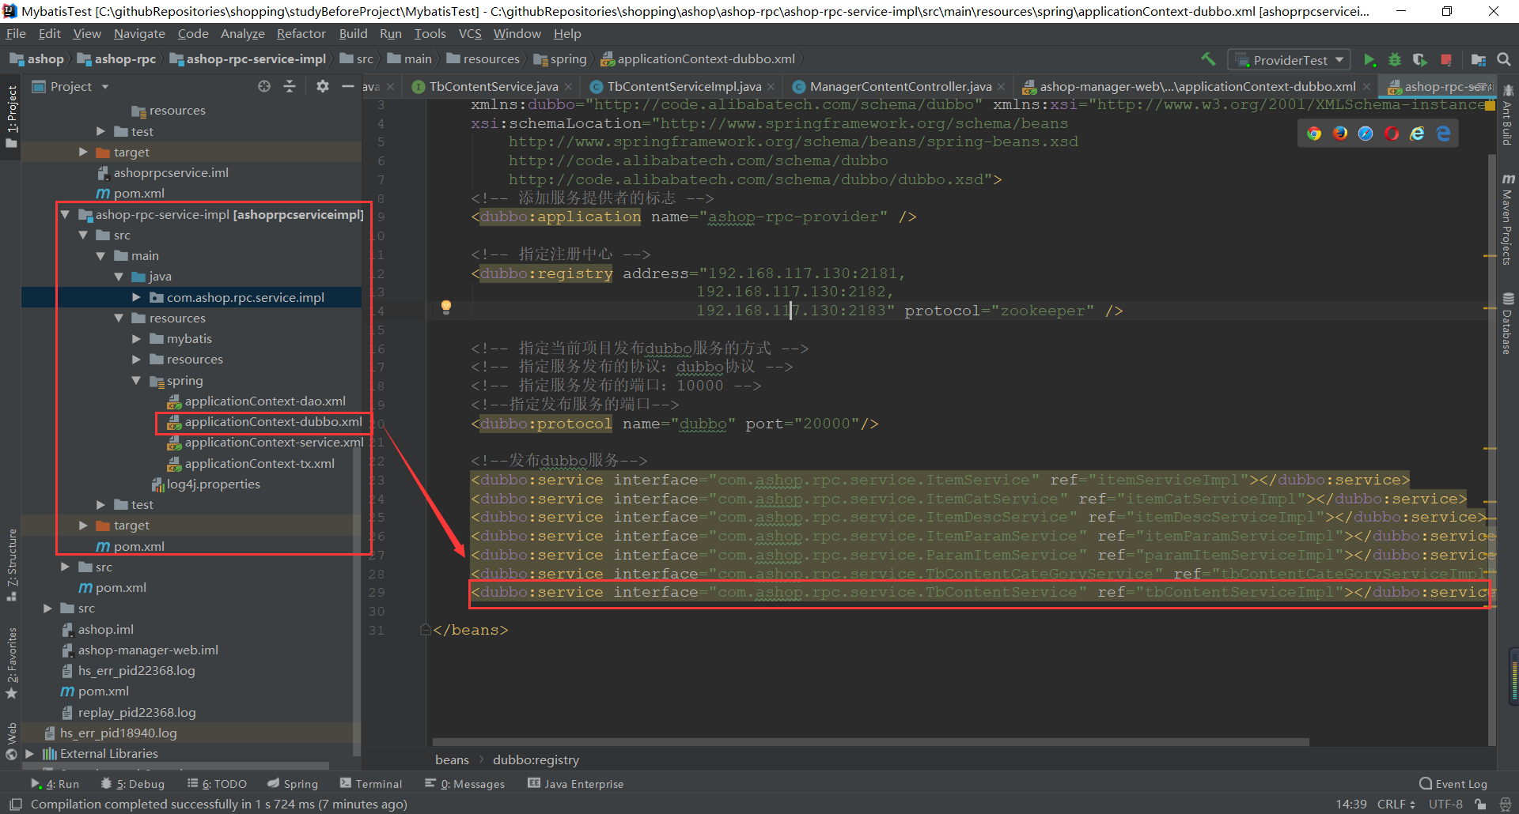
Task: Click the intention light bulb in gutter
Action: (x=446, y=307)
